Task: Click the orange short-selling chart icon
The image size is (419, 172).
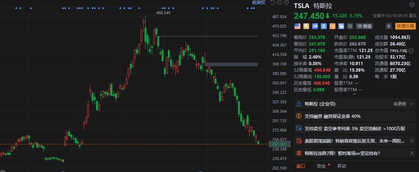Action: [x=332, y=26]
